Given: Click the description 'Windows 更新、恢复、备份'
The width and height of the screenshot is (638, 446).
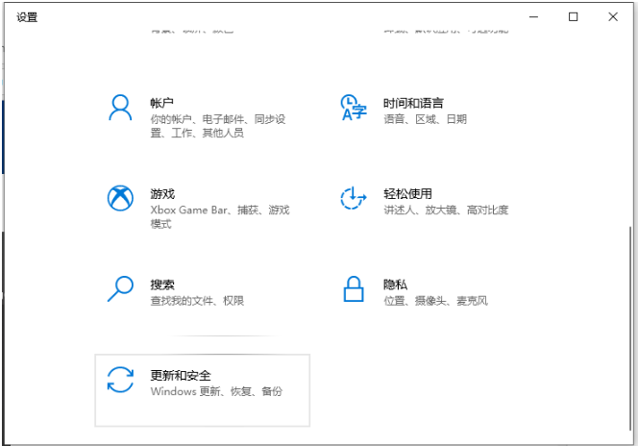Looking at the screenshot, I should click(216, 392).
